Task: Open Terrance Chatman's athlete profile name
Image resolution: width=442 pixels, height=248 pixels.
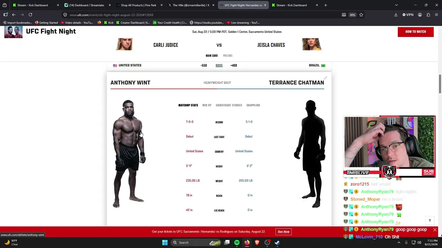Action: tap(296, 83)
